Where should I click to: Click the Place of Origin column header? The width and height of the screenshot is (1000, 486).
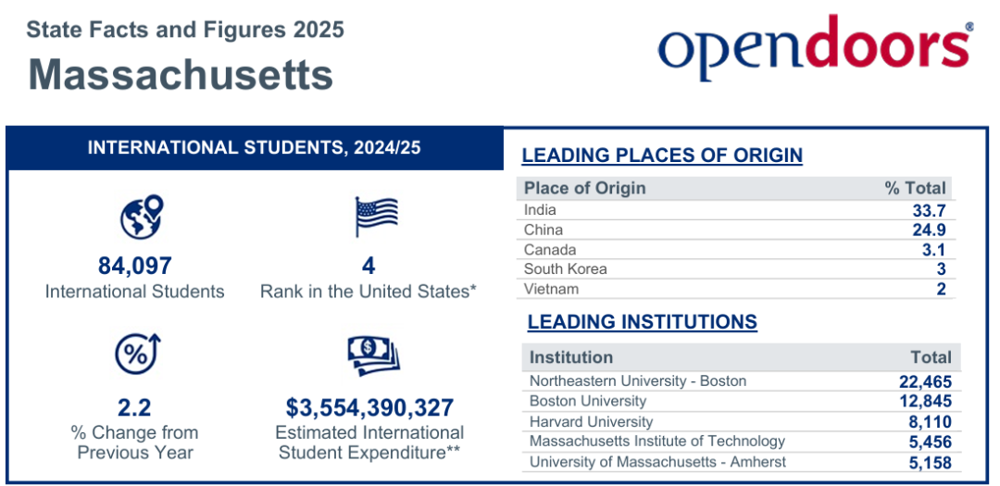point(585,188)
